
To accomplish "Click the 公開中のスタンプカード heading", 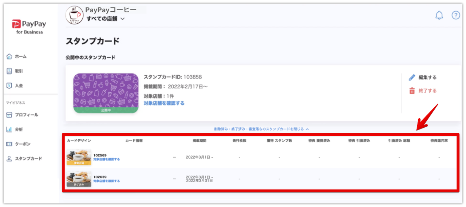I will tap(90, 57).
